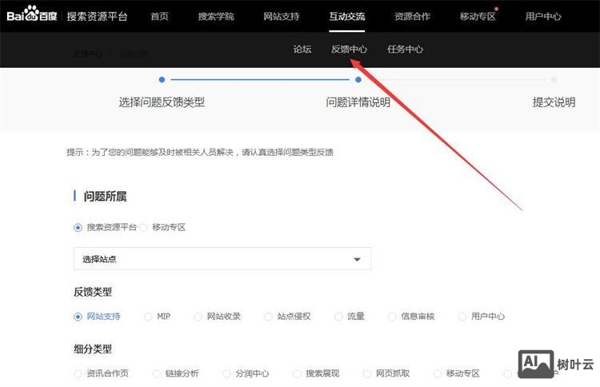The width and height of the screenshot is (600, 387).
Task: Select the 搜索资源平台 radio button
Action: click(x=78, y=228)
